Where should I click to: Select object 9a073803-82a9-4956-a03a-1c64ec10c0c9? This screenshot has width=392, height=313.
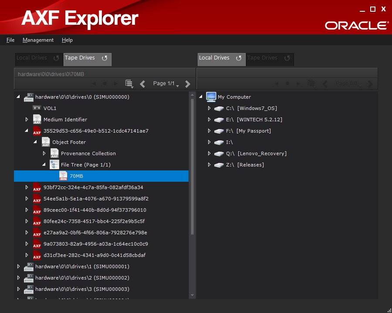point(96,244)
